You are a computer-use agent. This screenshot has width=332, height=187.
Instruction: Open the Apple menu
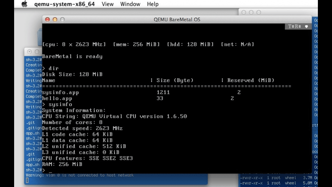tap(24, 4)
